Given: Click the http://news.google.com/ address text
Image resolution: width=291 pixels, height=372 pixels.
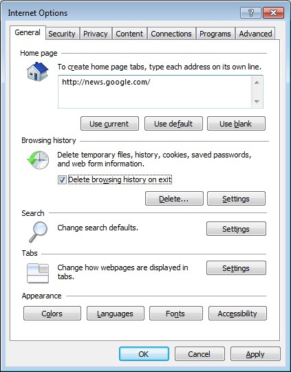Looking at the screenshot, I should tap(106, 82).
